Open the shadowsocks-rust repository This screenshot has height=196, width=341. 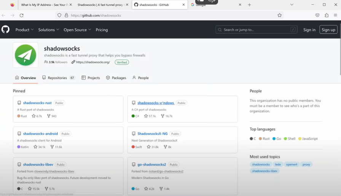(x=37, y=103)
